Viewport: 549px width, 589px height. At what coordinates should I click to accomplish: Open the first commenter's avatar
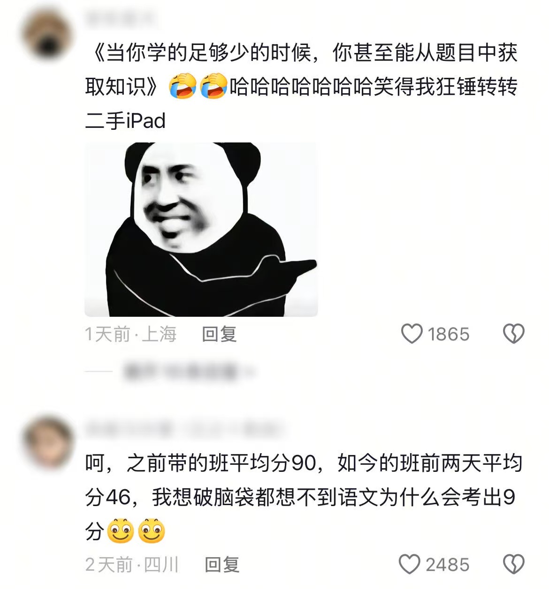click(x=47, y=36)
